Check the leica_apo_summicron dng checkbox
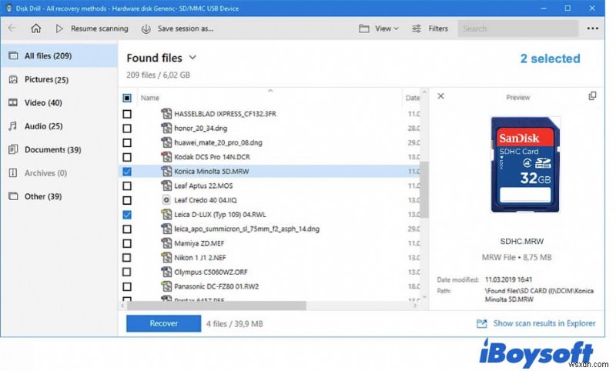The image size is (616, 371). [x=127, y=229]
